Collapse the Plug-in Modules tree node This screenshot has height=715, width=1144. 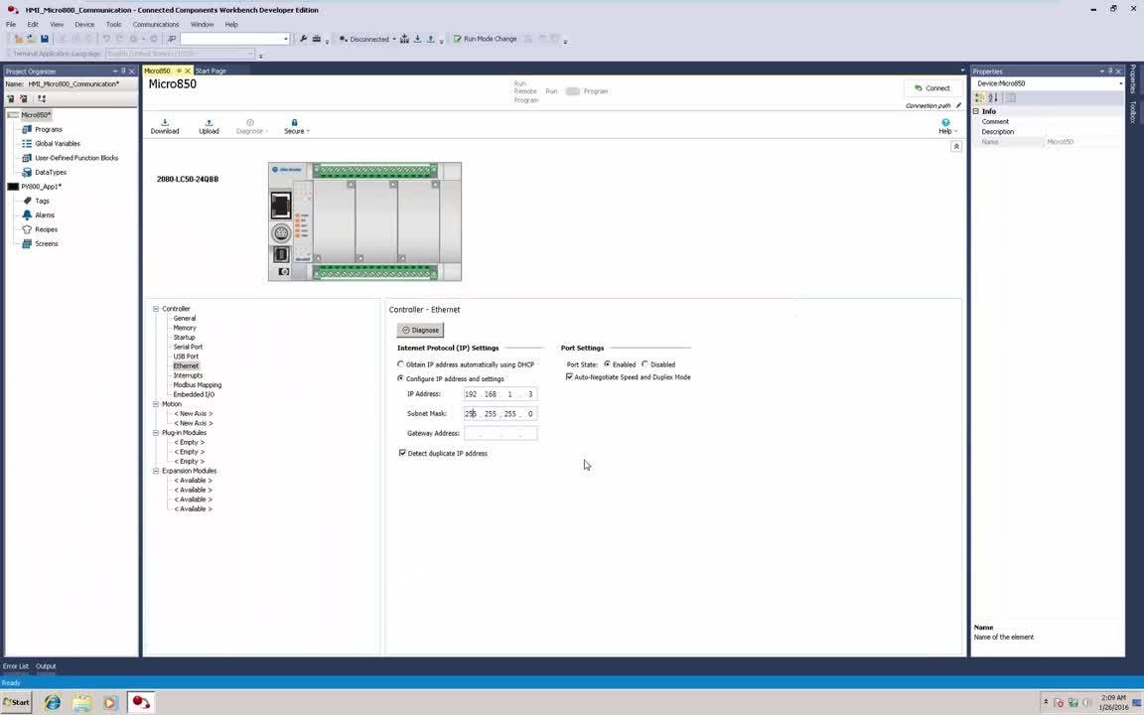pos(156,433)
